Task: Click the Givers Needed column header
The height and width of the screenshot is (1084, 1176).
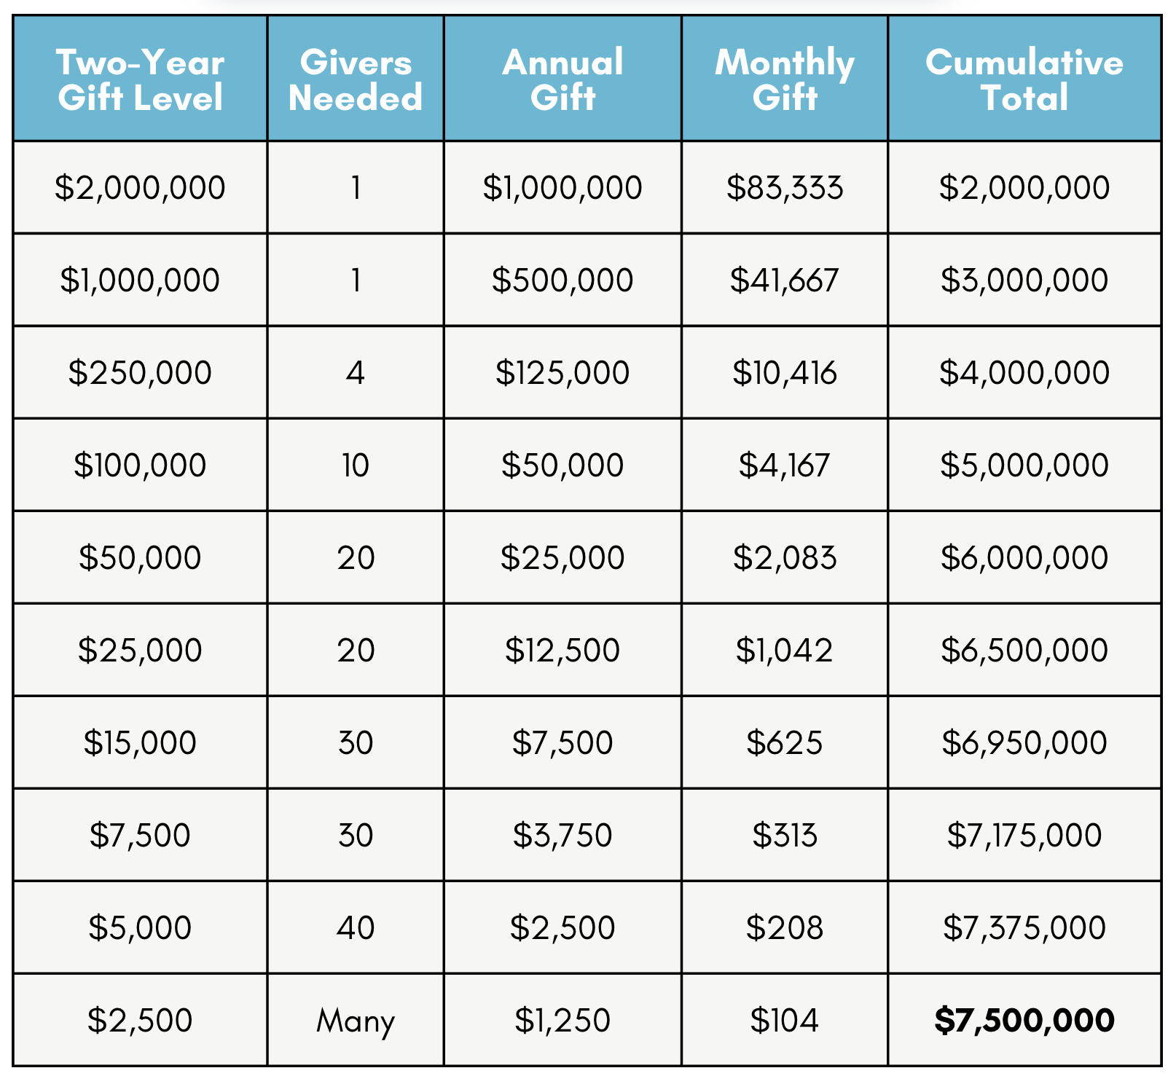Action: (x=356, y=79)
